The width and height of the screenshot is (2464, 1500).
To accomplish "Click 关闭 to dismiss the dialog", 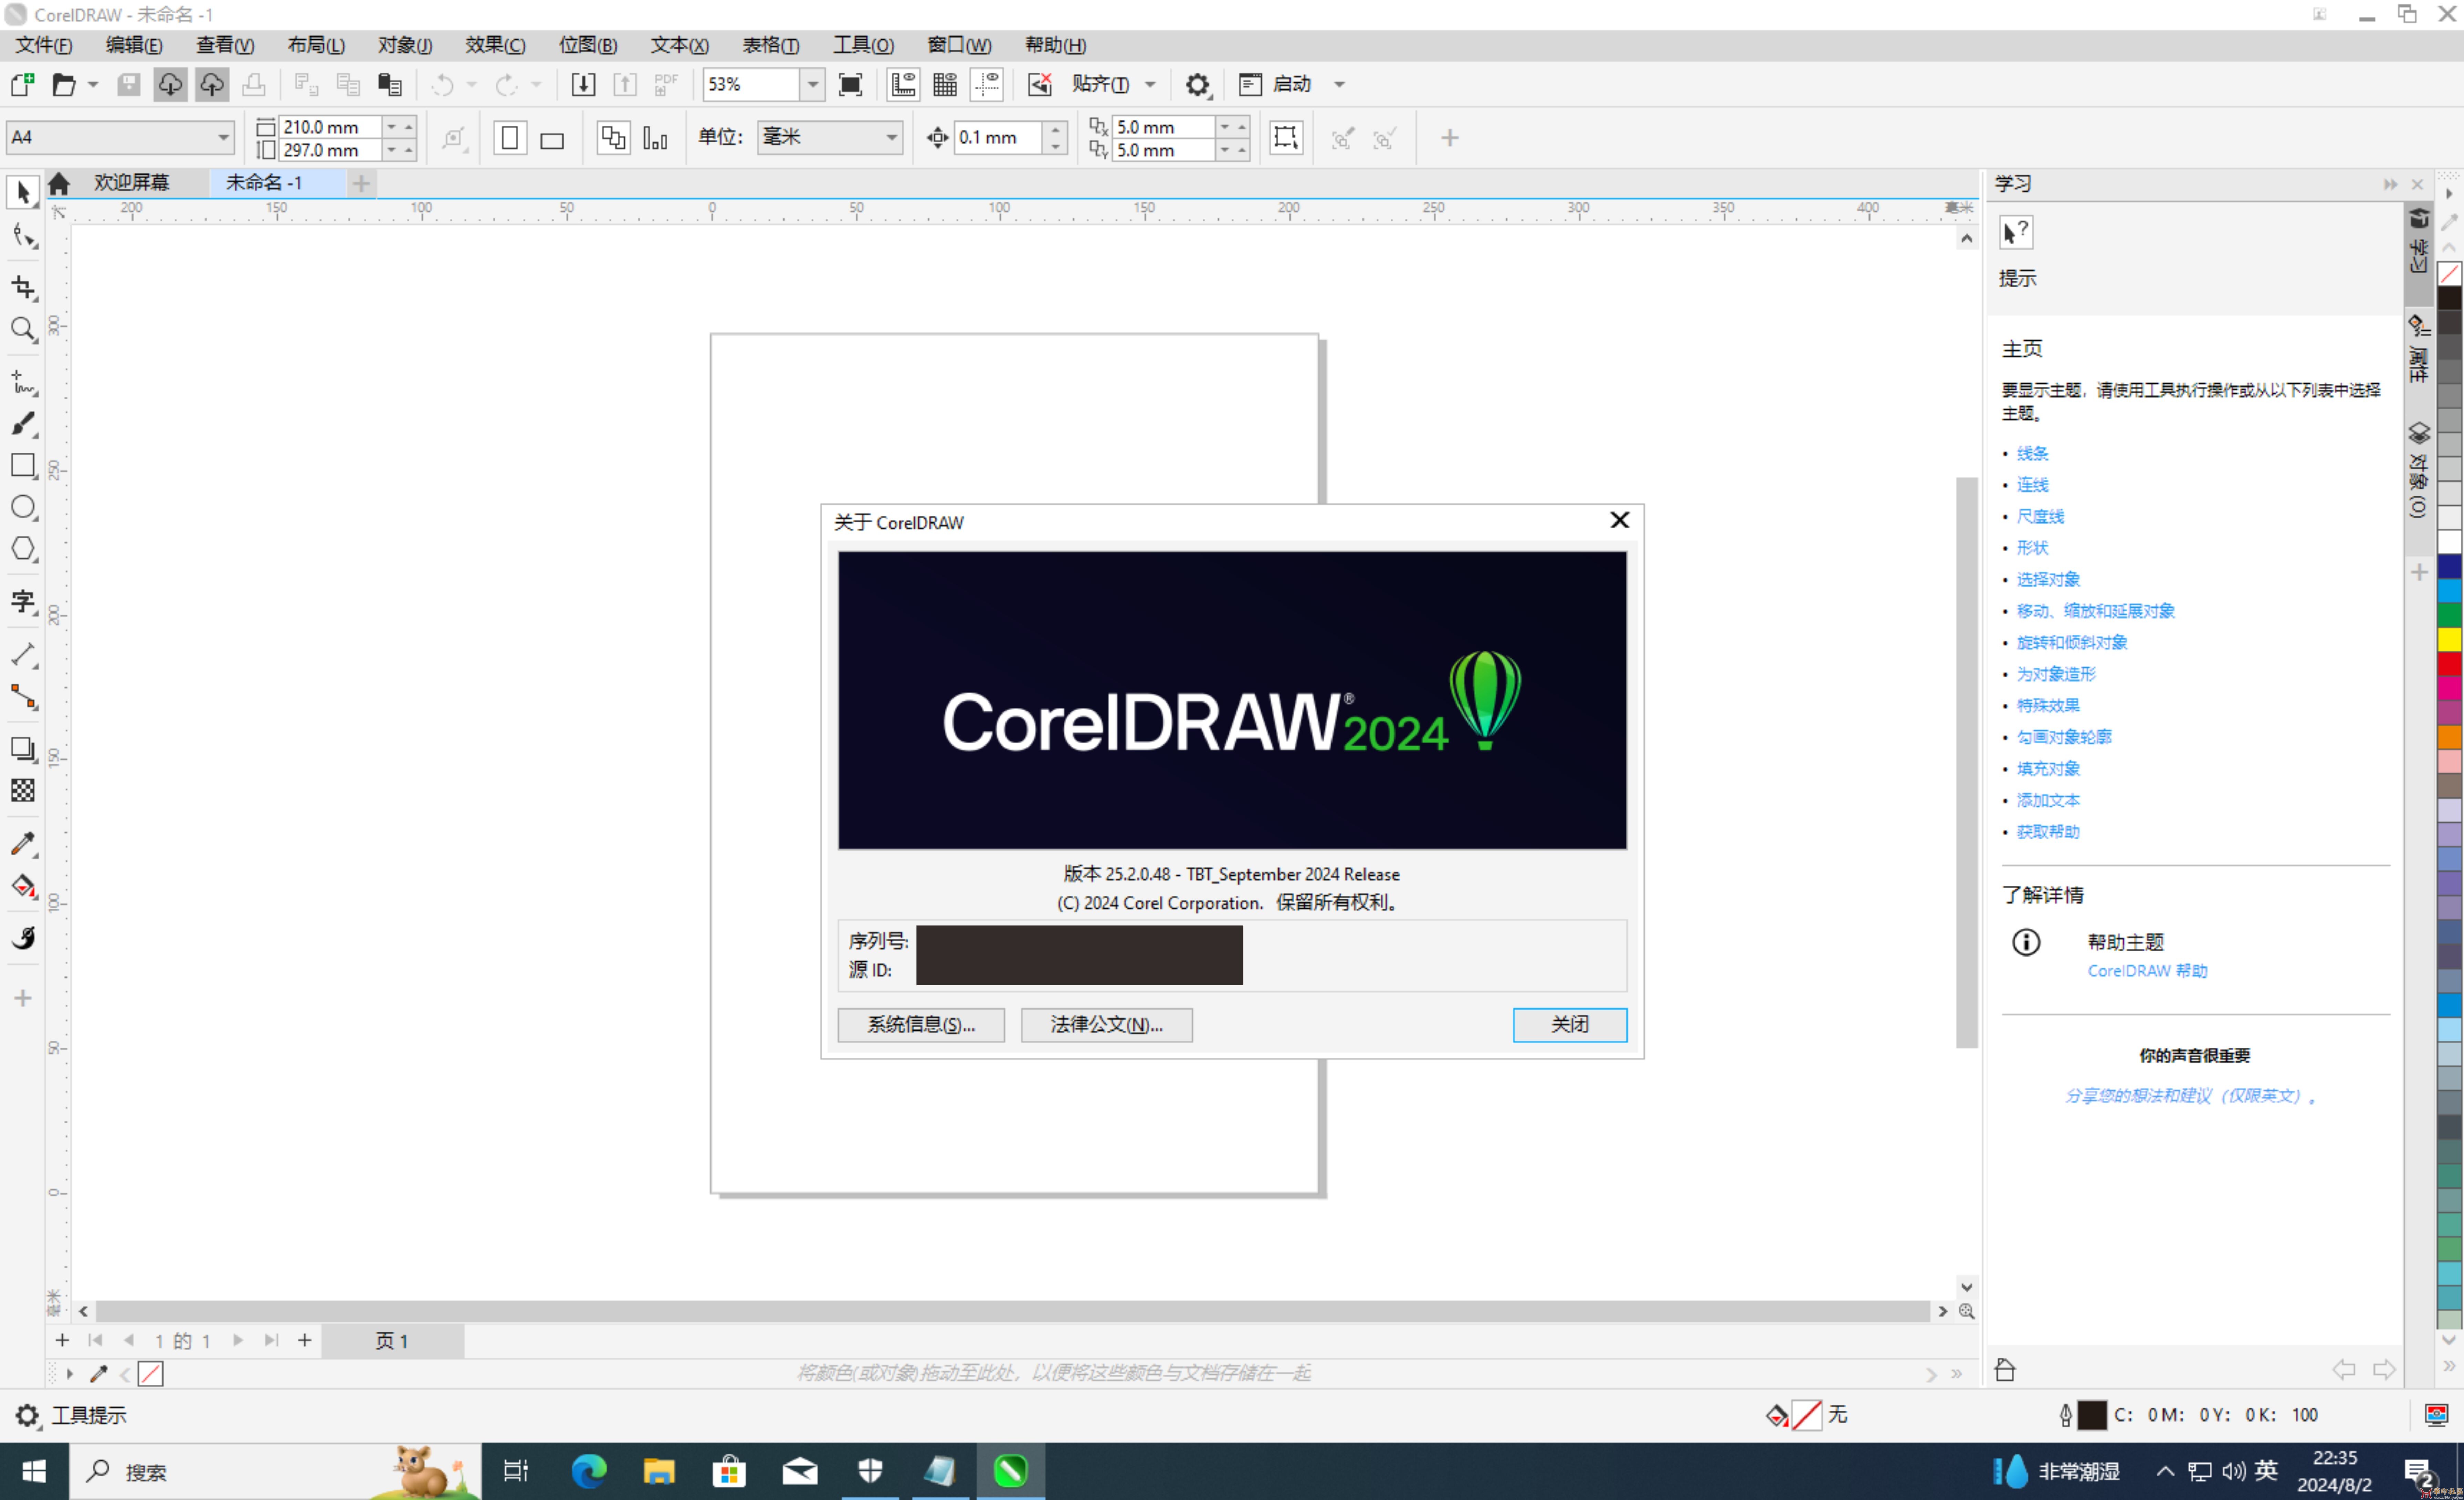I will click(1568, 1023).
